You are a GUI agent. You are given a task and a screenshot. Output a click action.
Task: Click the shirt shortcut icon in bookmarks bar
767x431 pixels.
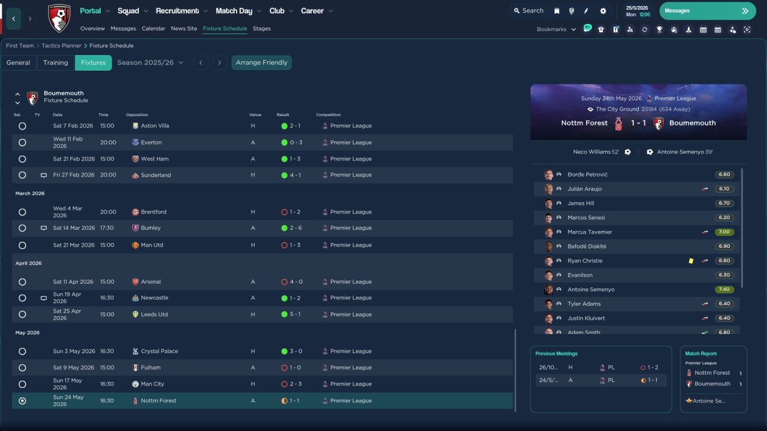(x=601, y=29)
